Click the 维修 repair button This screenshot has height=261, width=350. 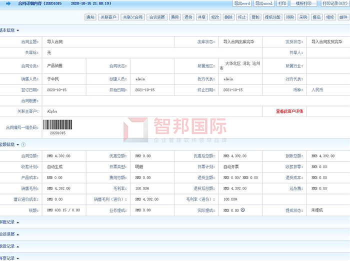330,17
